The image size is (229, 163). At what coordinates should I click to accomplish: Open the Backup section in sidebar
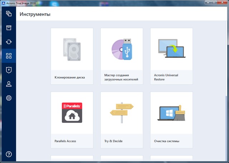[9, 14]
